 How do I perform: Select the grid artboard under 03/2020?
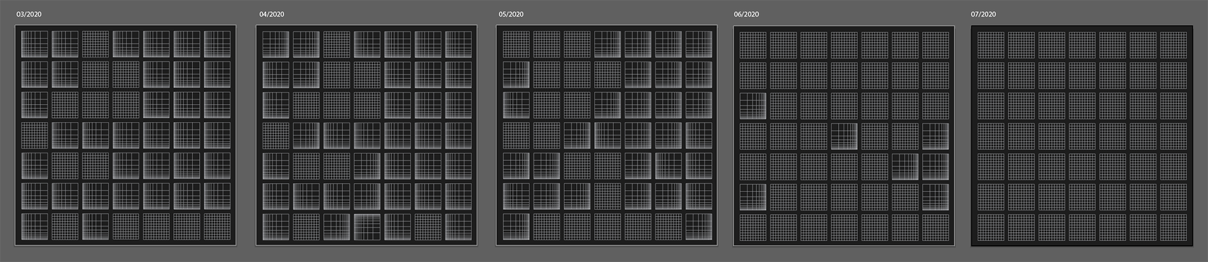pos(126,135)
